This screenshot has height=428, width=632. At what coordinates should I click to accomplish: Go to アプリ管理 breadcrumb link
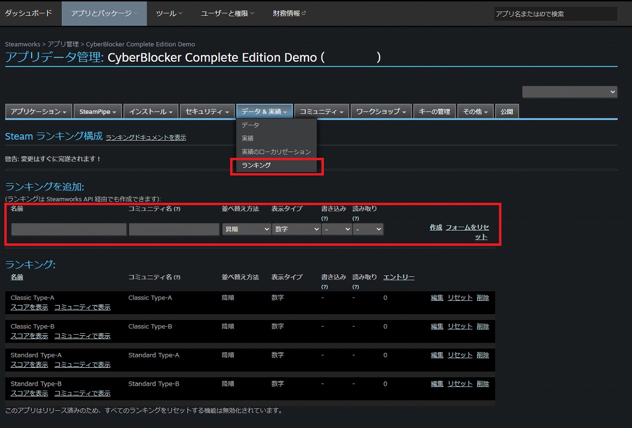(x=63, y=44)
